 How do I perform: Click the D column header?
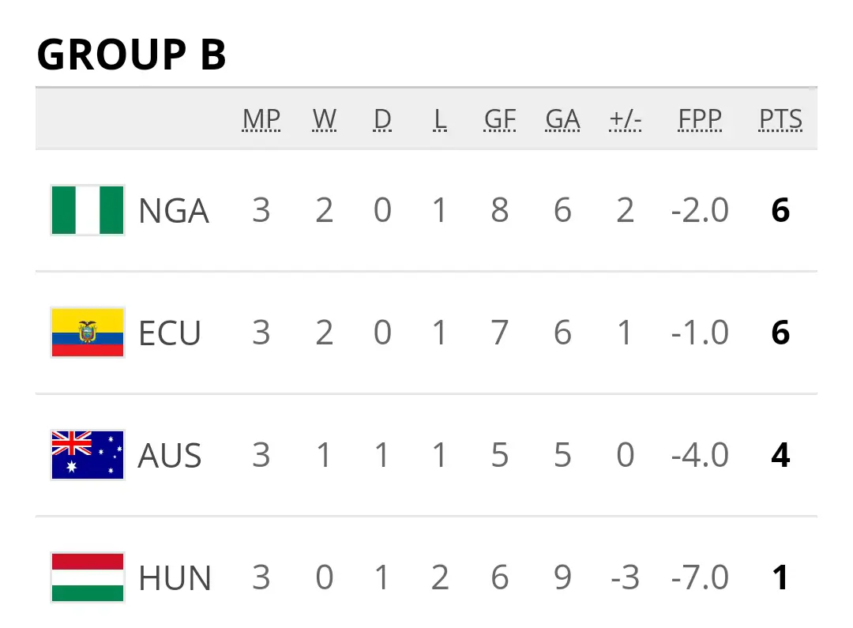click(x=382, y=119)
